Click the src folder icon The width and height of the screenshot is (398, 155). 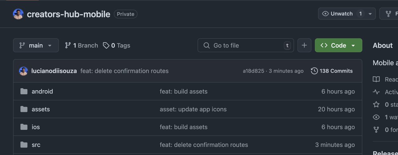click(x=24, y=145)
